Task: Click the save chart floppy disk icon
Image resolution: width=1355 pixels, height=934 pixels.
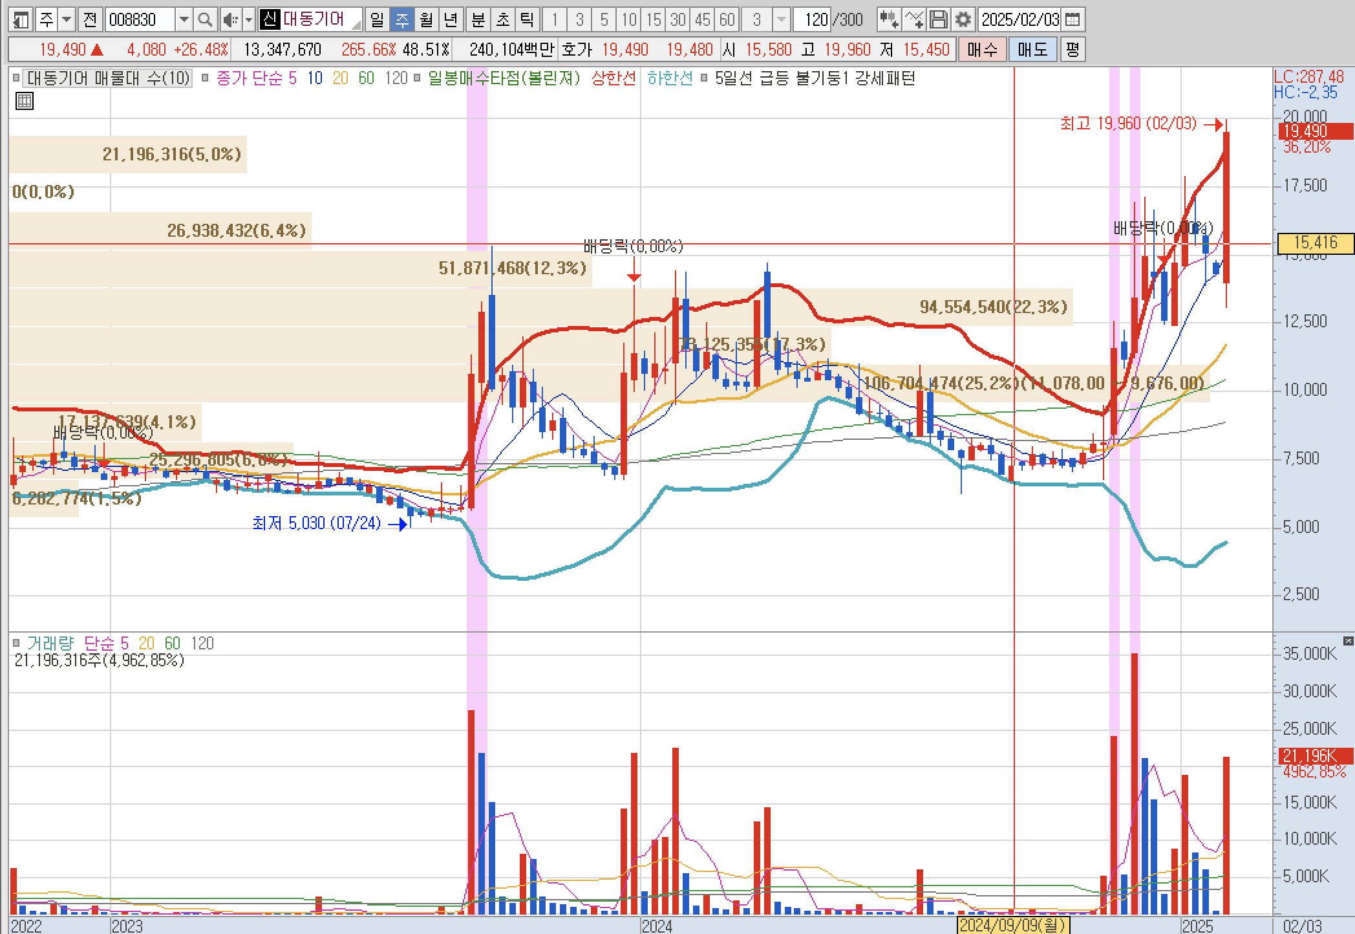Action: coord(939,20)
